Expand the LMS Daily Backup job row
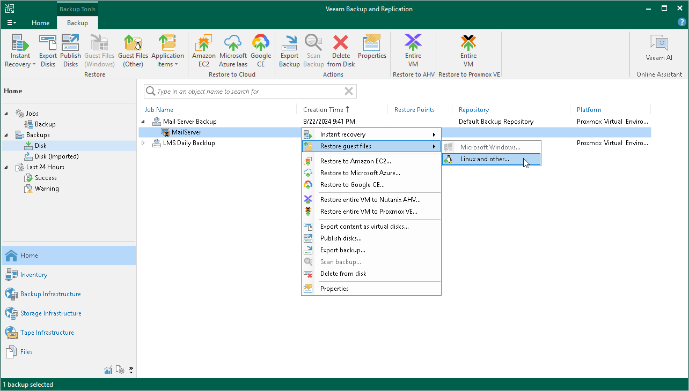Image resolution: width=689 pixels, height=391 pixels. [143, 143]
